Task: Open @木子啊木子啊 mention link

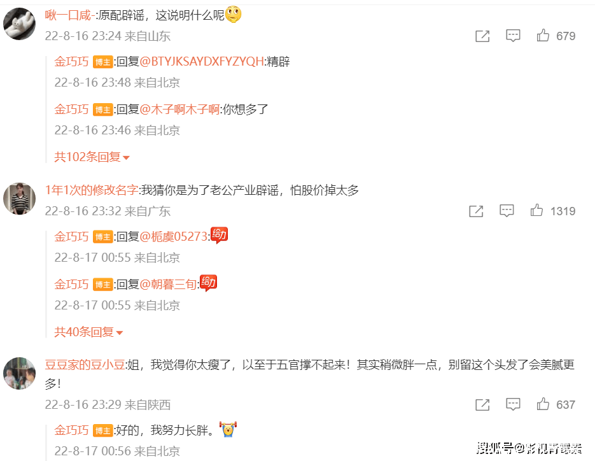Action: tap(180, 110)
